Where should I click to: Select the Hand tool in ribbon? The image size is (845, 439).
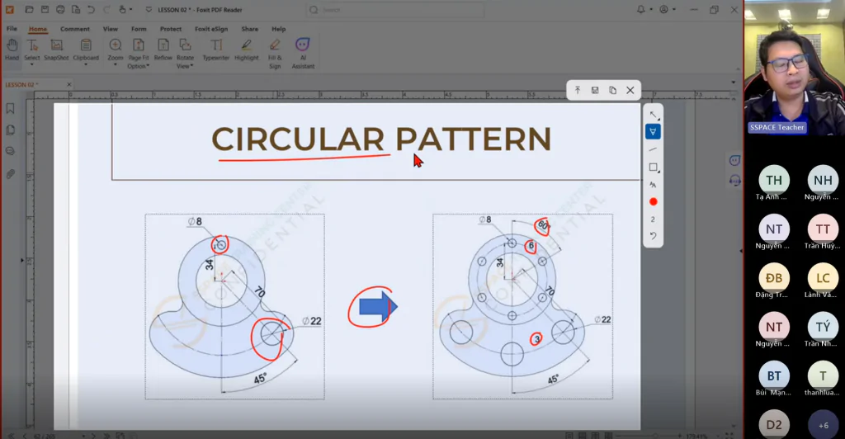tap(12, 50)
